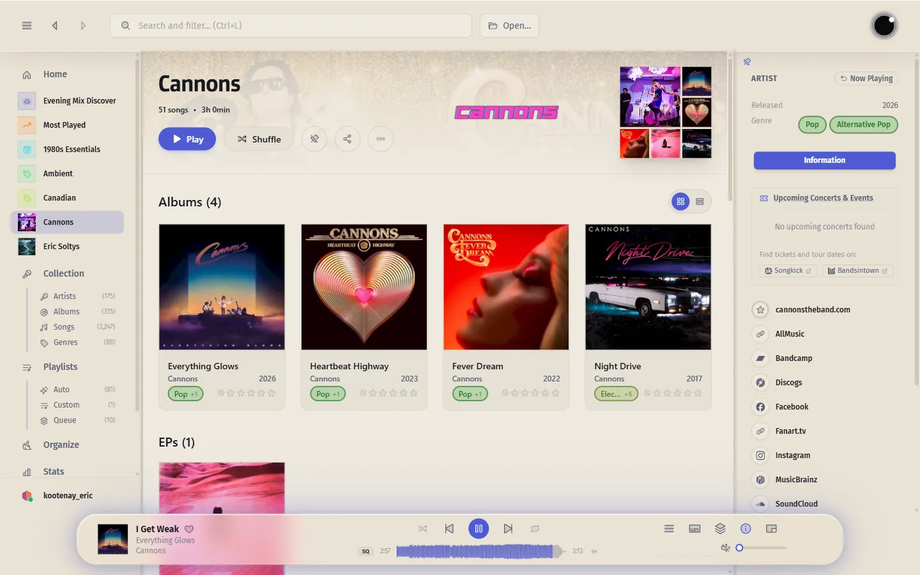Toggle the info panel icon in player
Viewport: 920px width, 575px height.
tap(746, 528)
